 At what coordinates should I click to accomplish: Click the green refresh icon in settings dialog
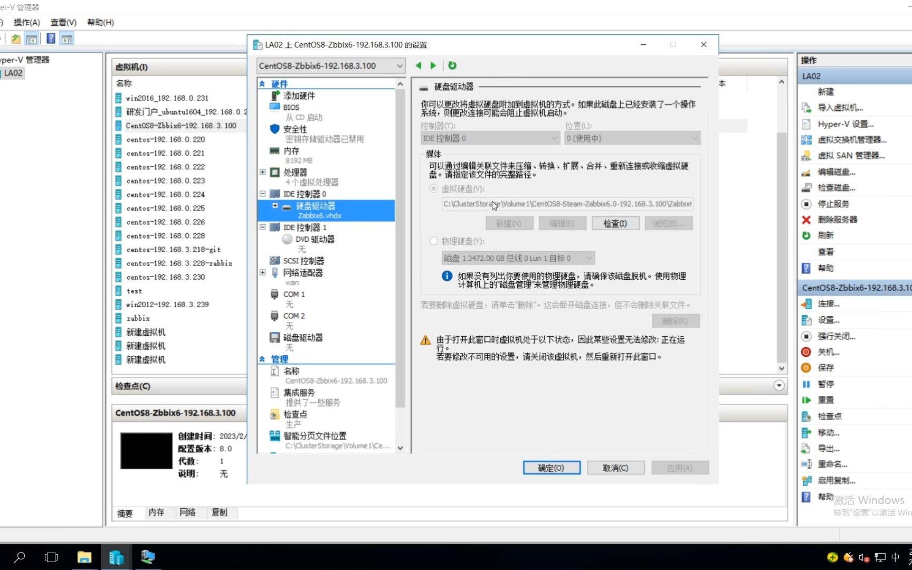click(452, 65)
